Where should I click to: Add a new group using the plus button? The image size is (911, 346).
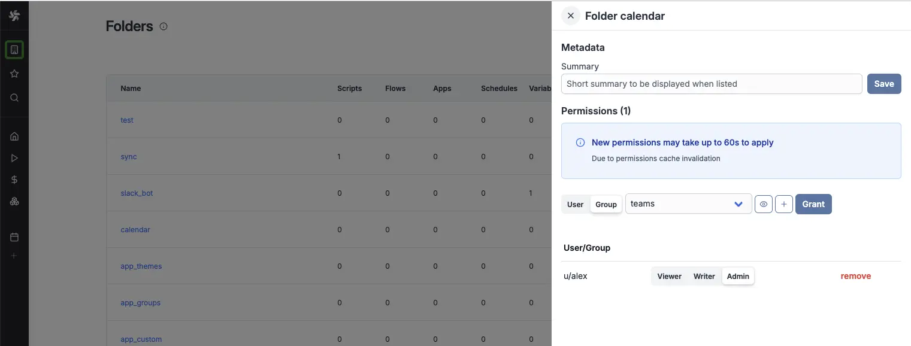pos(783,204)
